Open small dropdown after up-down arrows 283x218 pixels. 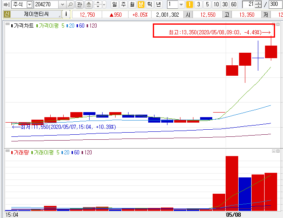[x=104, y=5]
